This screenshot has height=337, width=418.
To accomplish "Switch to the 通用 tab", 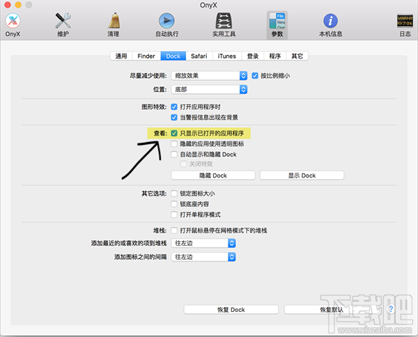I will coord(121,56).
